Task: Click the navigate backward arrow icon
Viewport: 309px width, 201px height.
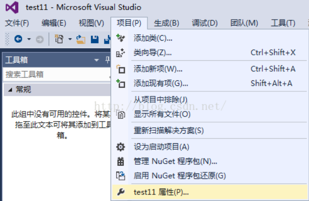Action: tap(18, 39)
